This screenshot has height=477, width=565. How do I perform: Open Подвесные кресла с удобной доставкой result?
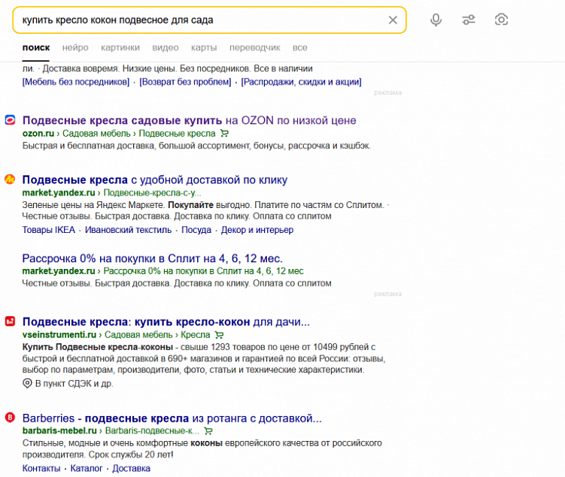click(155, 180)
